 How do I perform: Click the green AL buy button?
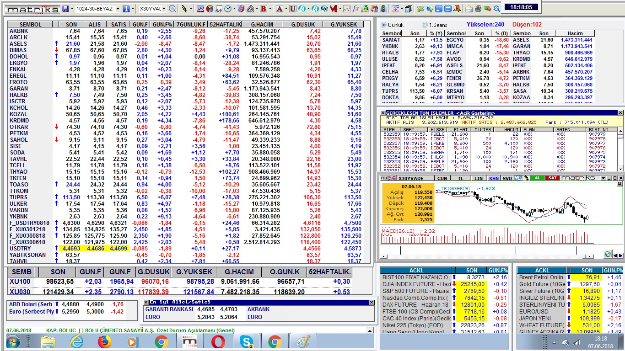[537, 178]
